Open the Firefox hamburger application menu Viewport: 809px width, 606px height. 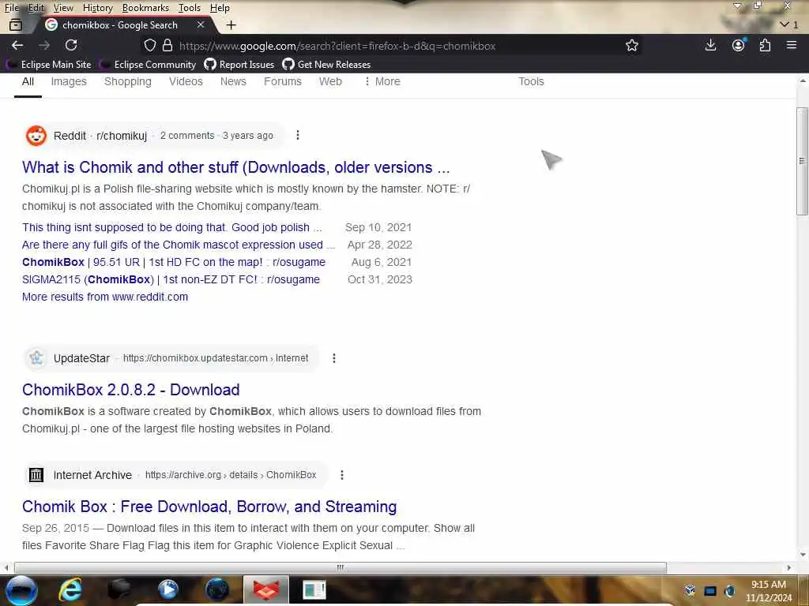[x=792, y=45]
